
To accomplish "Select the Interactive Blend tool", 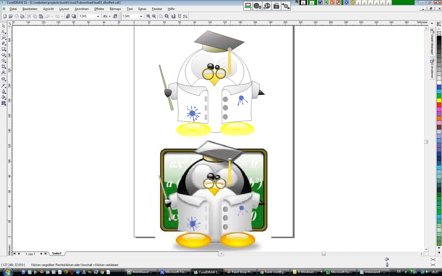I will (x=3, y=79).
